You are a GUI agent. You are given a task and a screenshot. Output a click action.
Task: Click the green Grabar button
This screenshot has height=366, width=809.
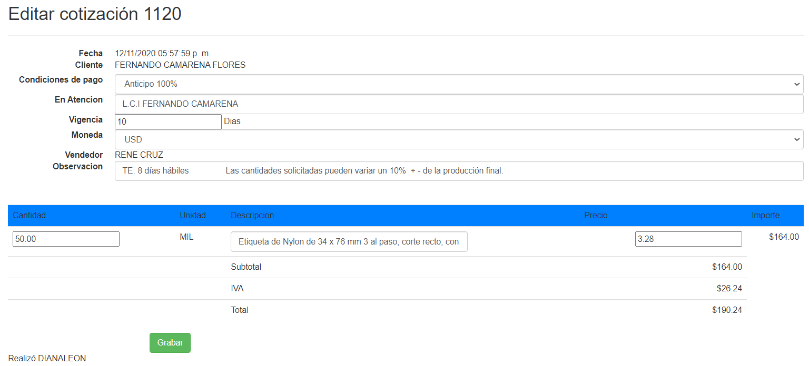pyautogui.click(x=170, y=343)
